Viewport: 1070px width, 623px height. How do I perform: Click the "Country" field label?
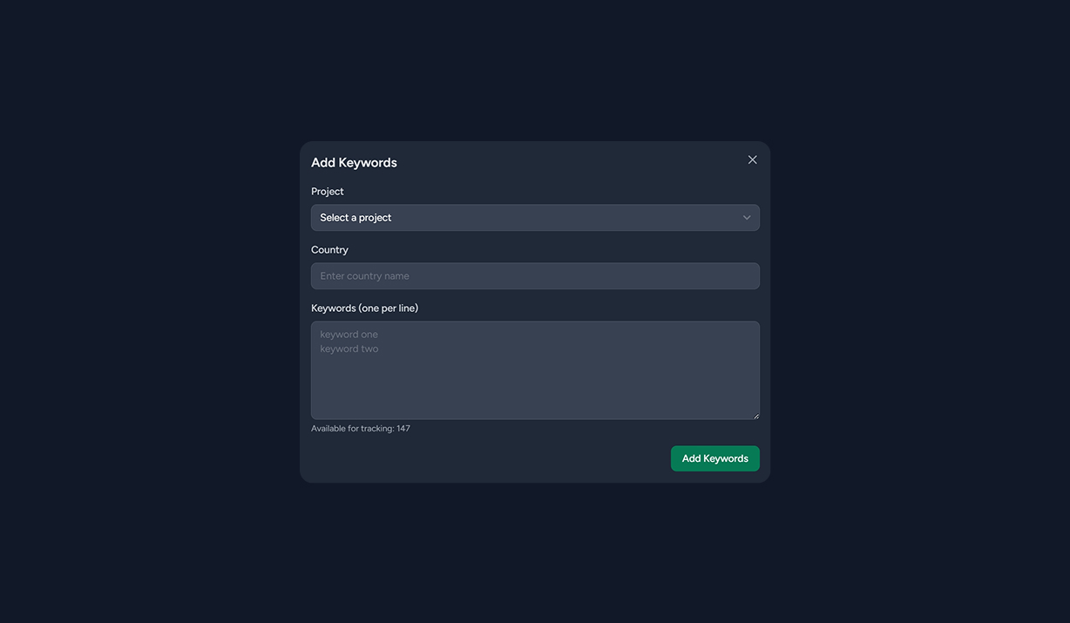click(329, 249)
